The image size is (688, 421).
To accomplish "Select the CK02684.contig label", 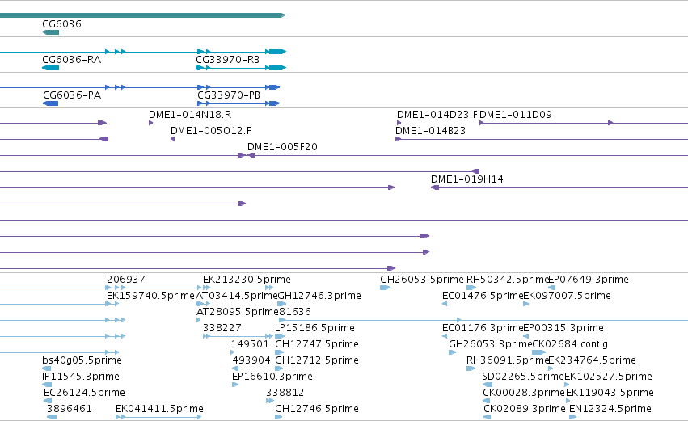I will (x=570, y=344).
